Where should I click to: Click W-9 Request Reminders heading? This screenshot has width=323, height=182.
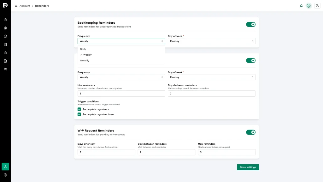coord(96,130)
